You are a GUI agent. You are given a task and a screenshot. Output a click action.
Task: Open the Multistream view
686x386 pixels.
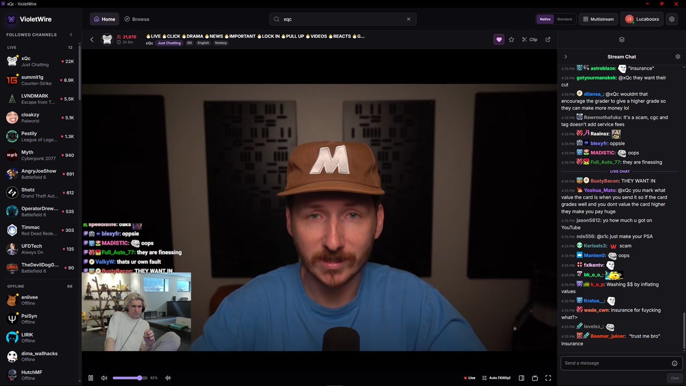coord(598,19)
